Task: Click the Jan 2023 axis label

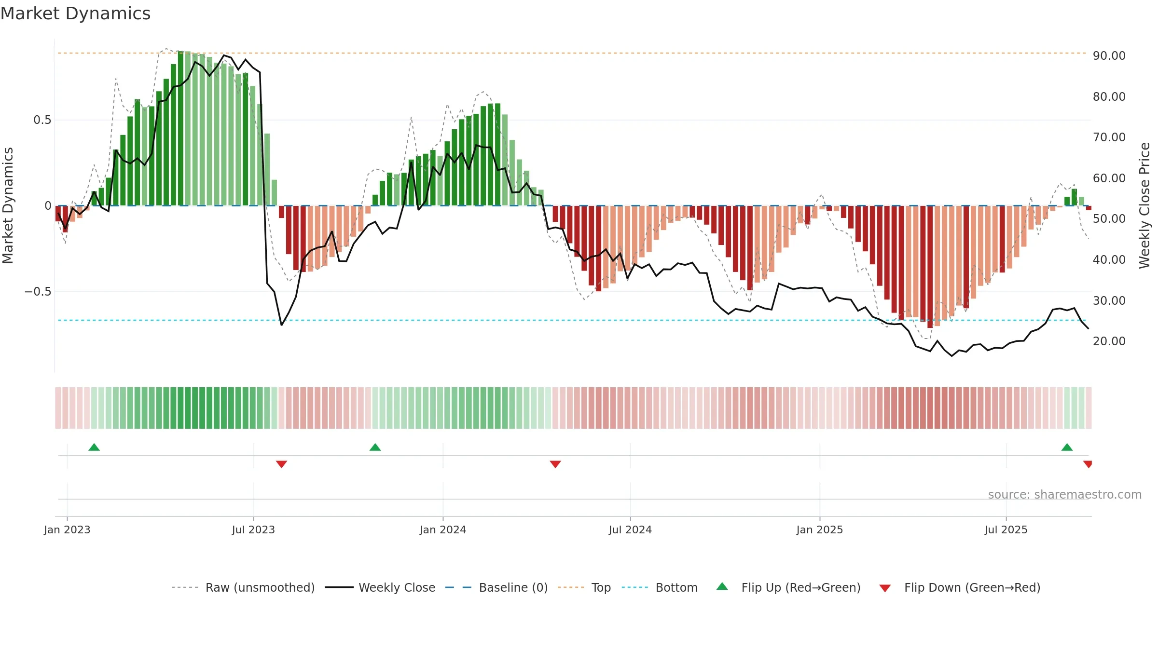Action: [67, 529]
